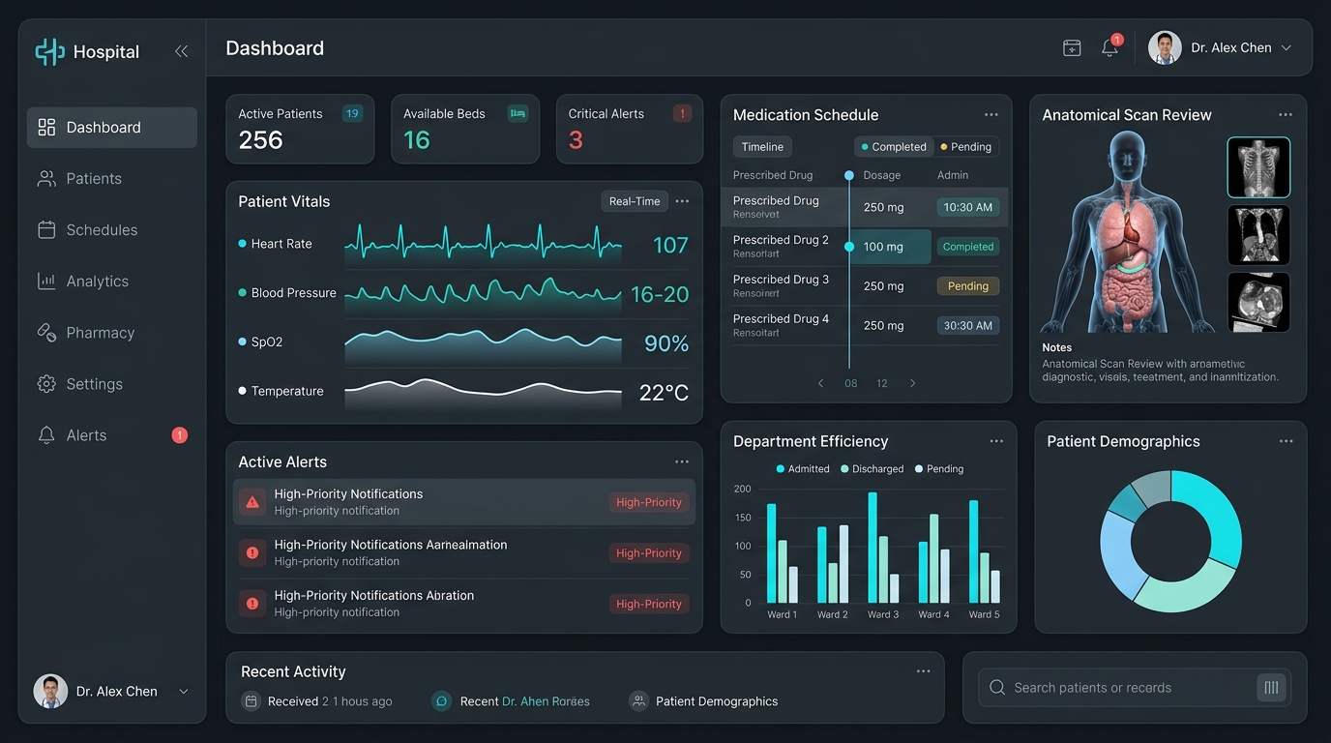Click the filter icon in the search bar

pyautogui.click(x=1271, y=688)
